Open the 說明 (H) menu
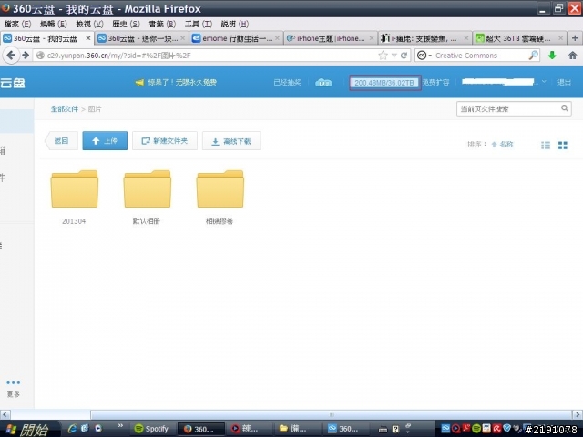The image size is (583, 437). (x=235, y=25)
